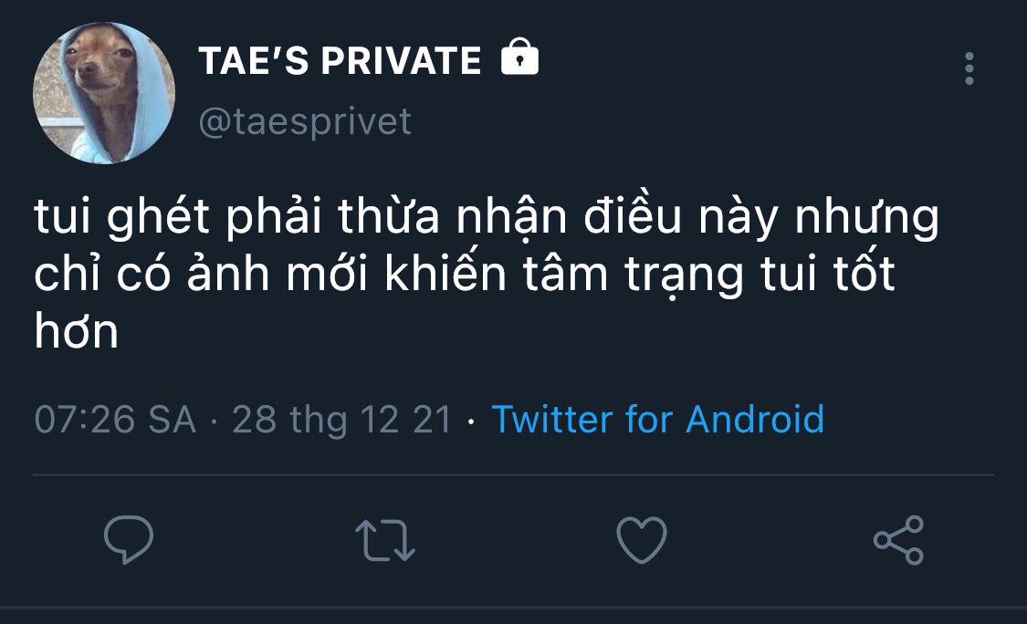Image resolution: width=1027 pixels, height=624 pixels.
Task: Share the tweet via the share icon
Action: pos(898,540)
